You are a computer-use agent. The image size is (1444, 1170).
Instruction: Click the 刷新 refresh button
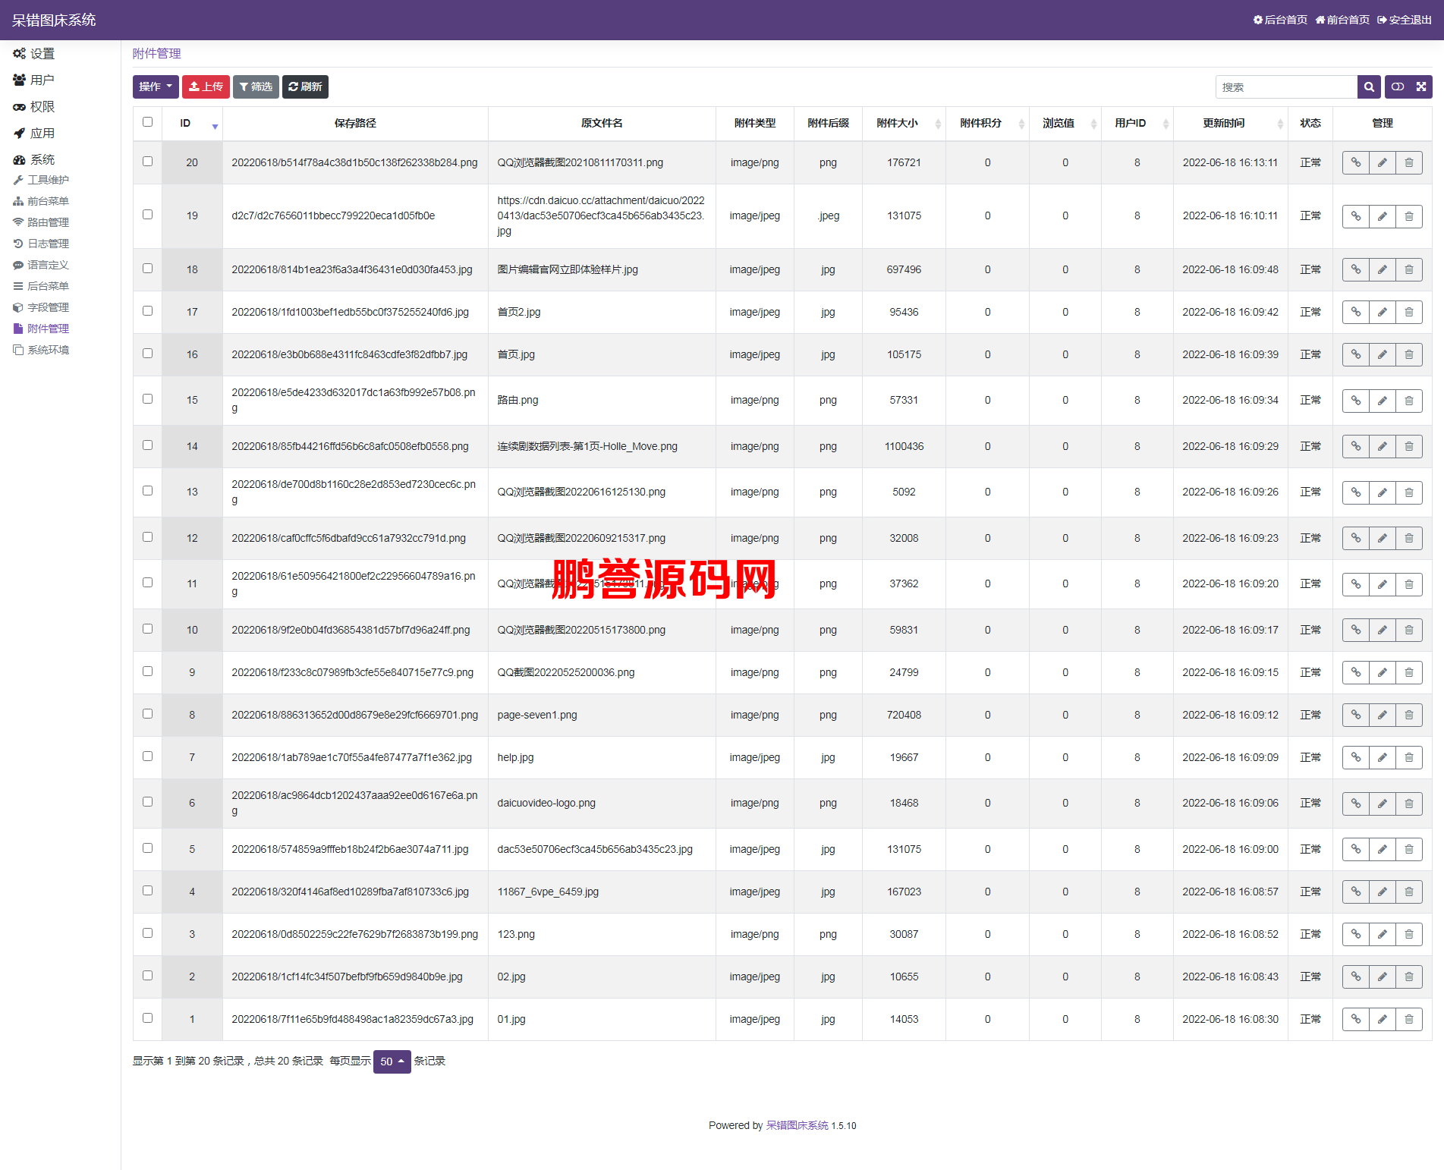tap(305, 87)
